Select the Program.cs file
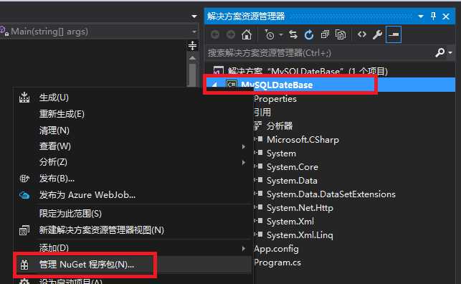The height and width of the screenshot is (284, 461). (277, 262)
